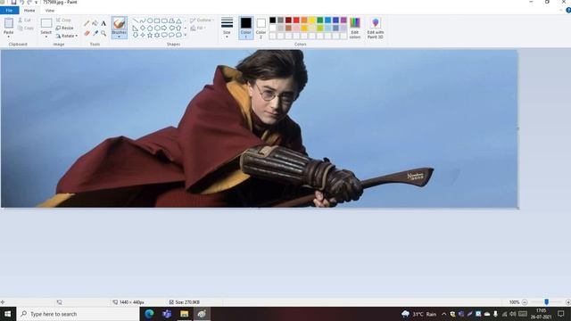Open Microsoft Teams from taskbar
The image size is (571, 321).
click(x=167, y=314)
